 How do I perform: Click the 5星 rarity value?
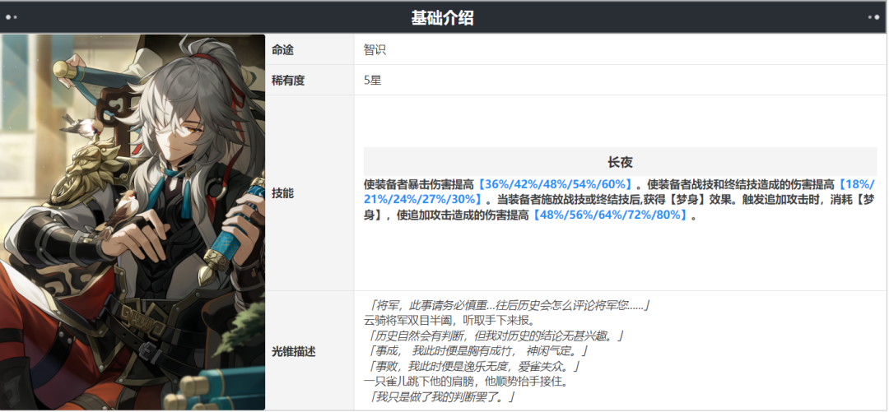click(x=372, y=81)
